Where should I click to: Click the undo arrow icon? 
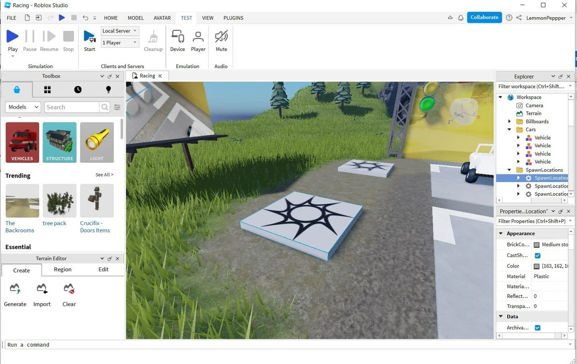coord(85,18)
